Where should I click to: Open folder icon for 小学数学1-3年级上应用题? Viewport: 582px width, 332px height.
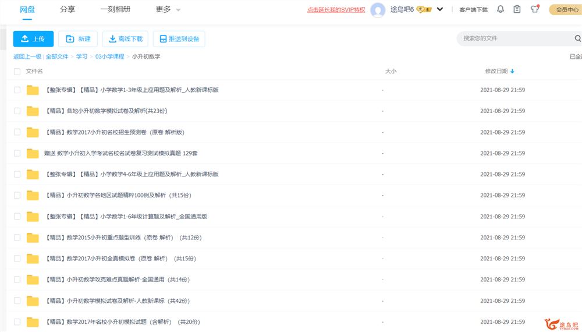coord(33,90)
